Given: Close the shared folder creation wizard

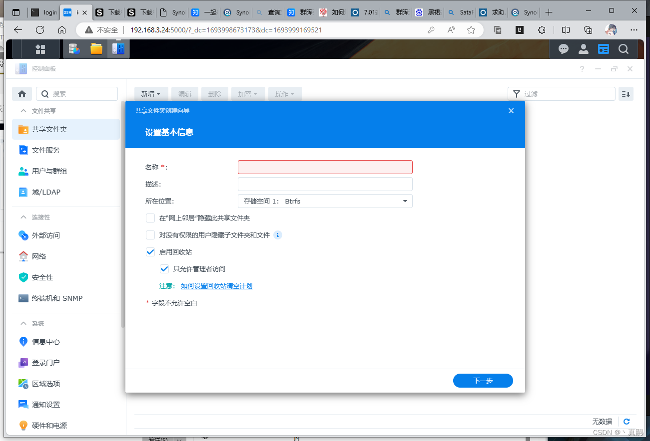Looking at the screenshot, I should point(511,111).
